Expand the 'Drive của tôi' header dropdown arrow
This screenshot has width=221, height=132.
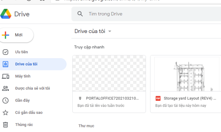coord(110,31)
